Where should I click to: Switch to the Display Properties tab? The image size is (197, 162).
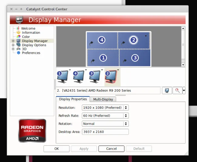[x=73, y=99]
